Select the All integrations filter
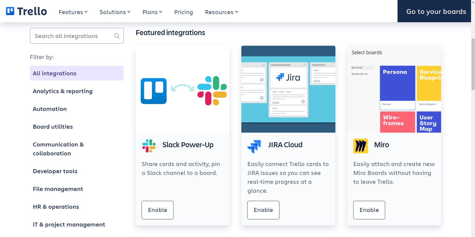This screenshot has width=475, height=237. [x=77, y=73]
